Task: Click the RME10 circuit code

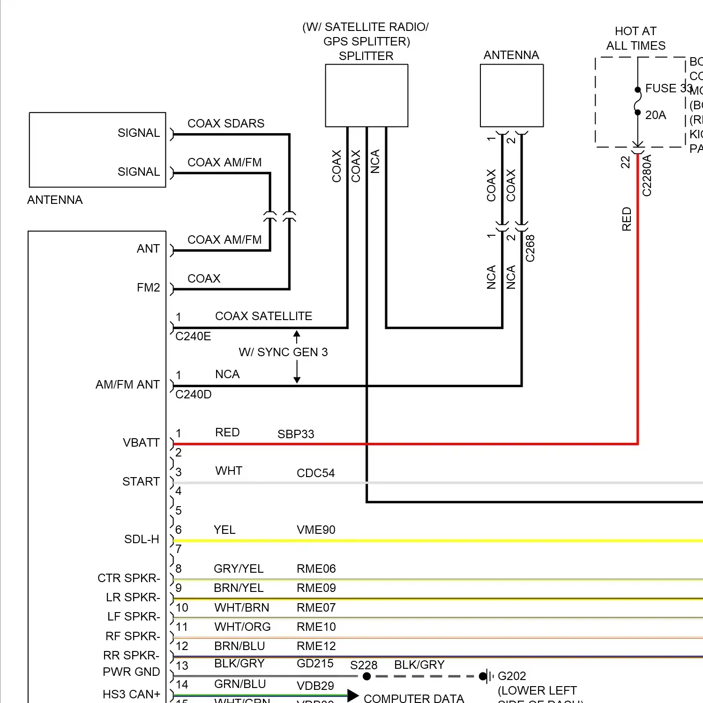Action: coord(316,627)
